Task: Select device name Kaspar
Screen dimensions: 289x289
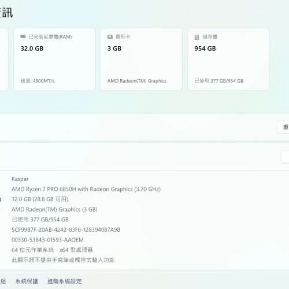Action: point(20,179)
